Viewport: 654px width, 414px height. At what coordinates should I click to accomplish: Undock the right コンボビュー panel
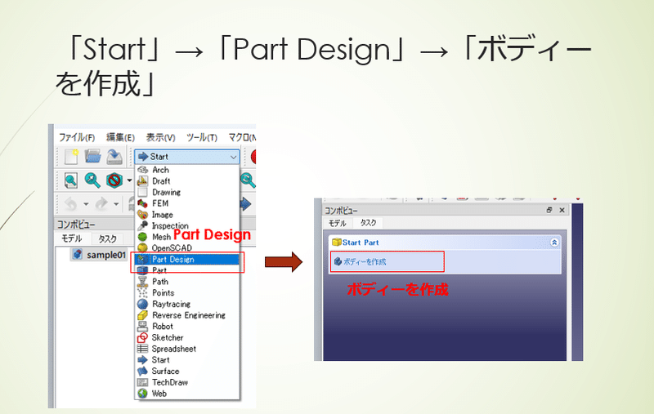[x=549, y=210]
